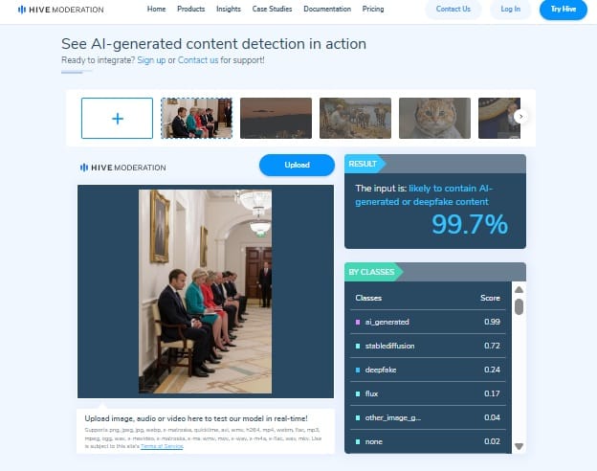Open the Terms of Service link
The height and width of the screenshot is (471, 597).
tap(162, 446)
